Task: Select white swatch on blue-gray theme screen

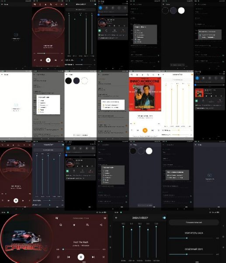Action: click(149, 151)
